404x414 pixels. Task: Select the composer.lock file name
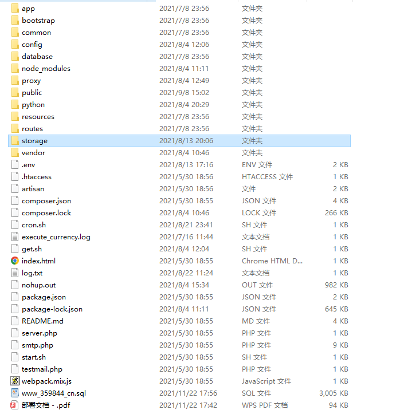[x=46, y=213]
